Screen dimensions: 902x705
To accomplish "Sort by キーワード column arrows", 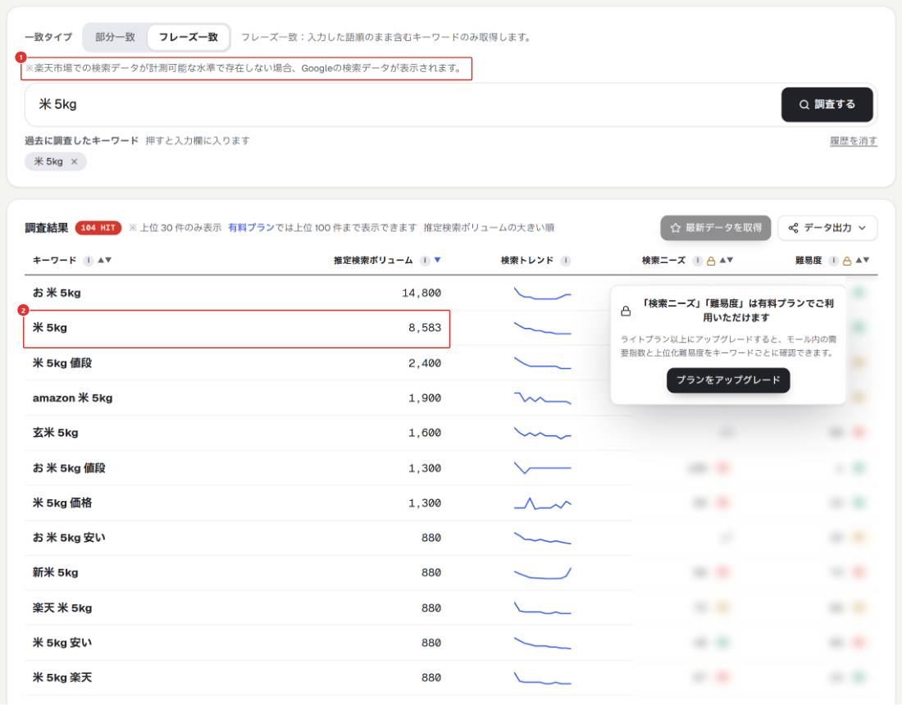I will point(105,261).
